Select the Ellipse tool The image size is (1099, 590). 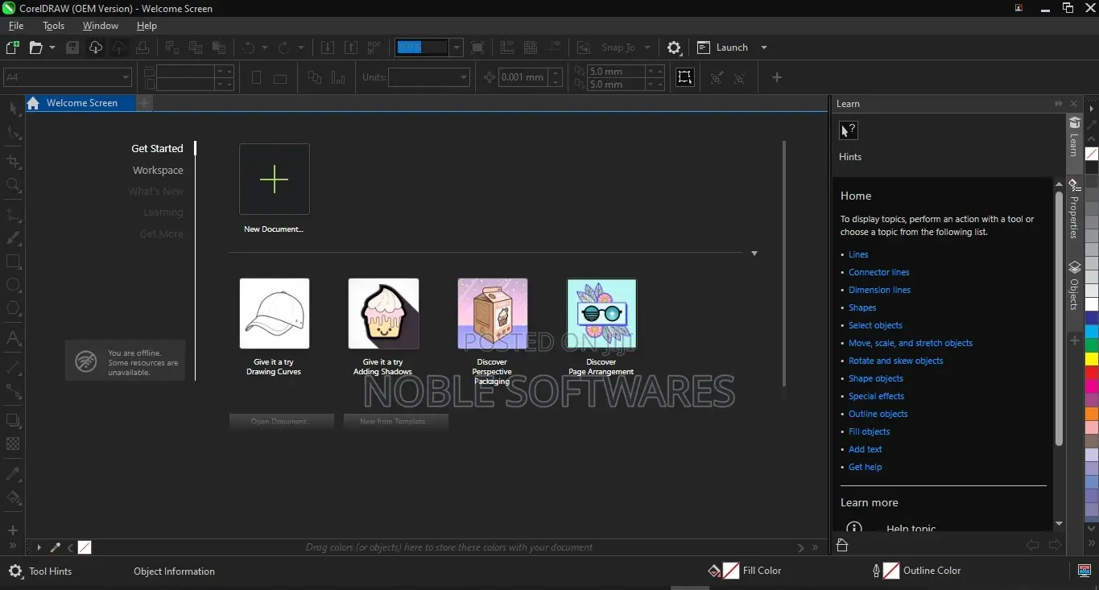click(x=13, y=285)
